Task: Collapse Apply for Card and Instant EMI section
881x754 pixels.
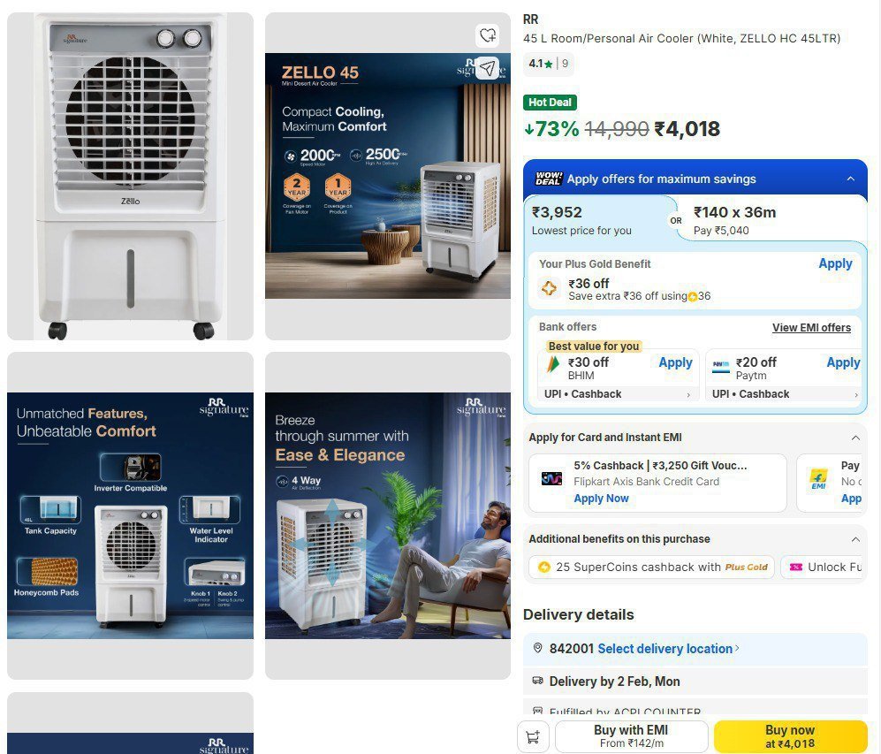Action: click(x=855, y=438)
